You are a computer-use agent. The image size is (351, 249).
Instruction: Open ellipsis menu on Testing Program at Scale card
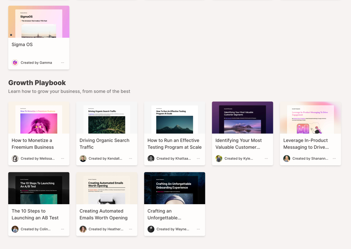(198, 158)
